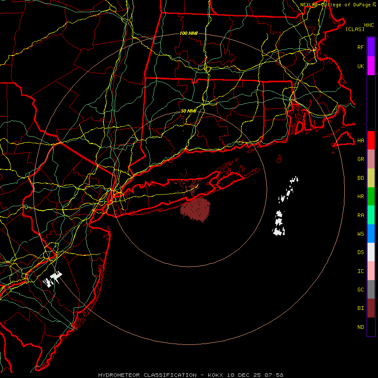378x378 pixels.
Task: Click the UK legend label
Action: pyautogui.click(x=360, y=66)
